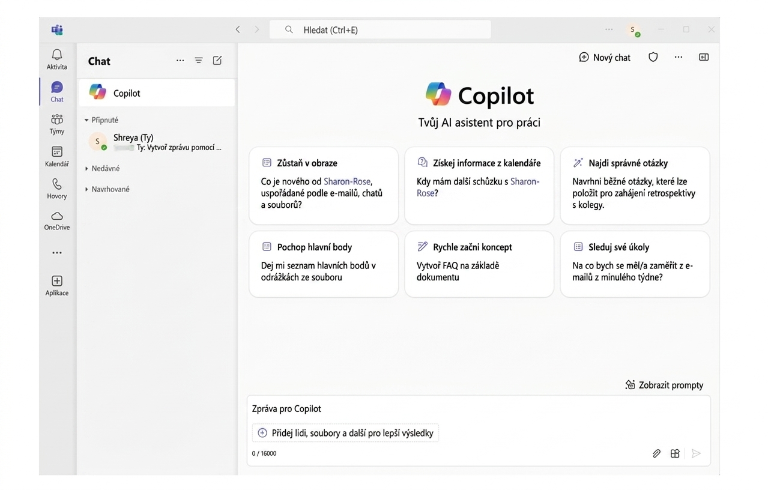Start a new chat with compose icon
Image resolution: width=768 pixels, height=490 pixels.
(x=217, y=61)
